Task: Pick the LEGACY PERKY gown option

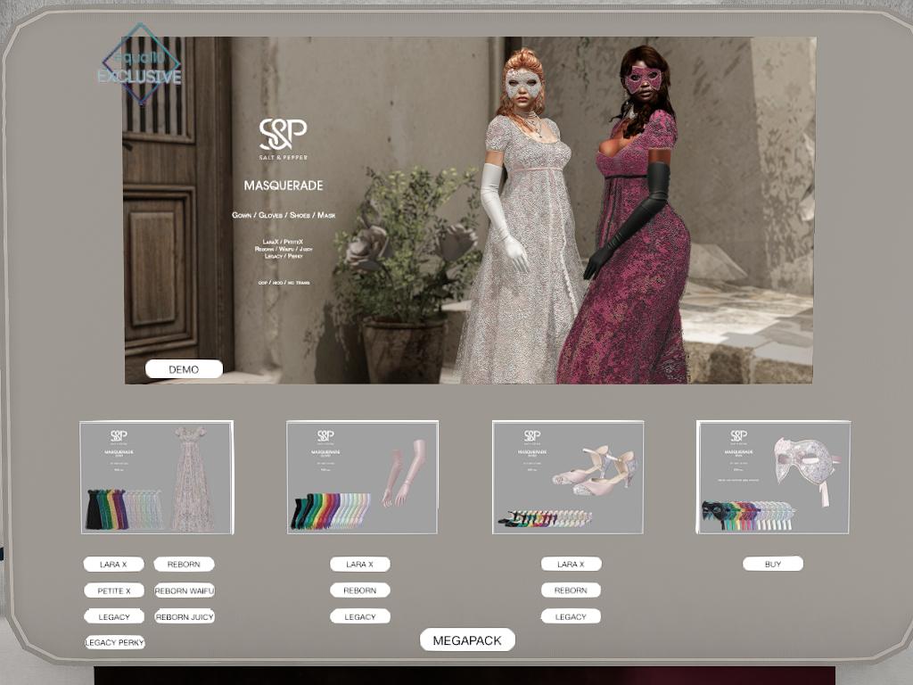Action: (115, 642)
